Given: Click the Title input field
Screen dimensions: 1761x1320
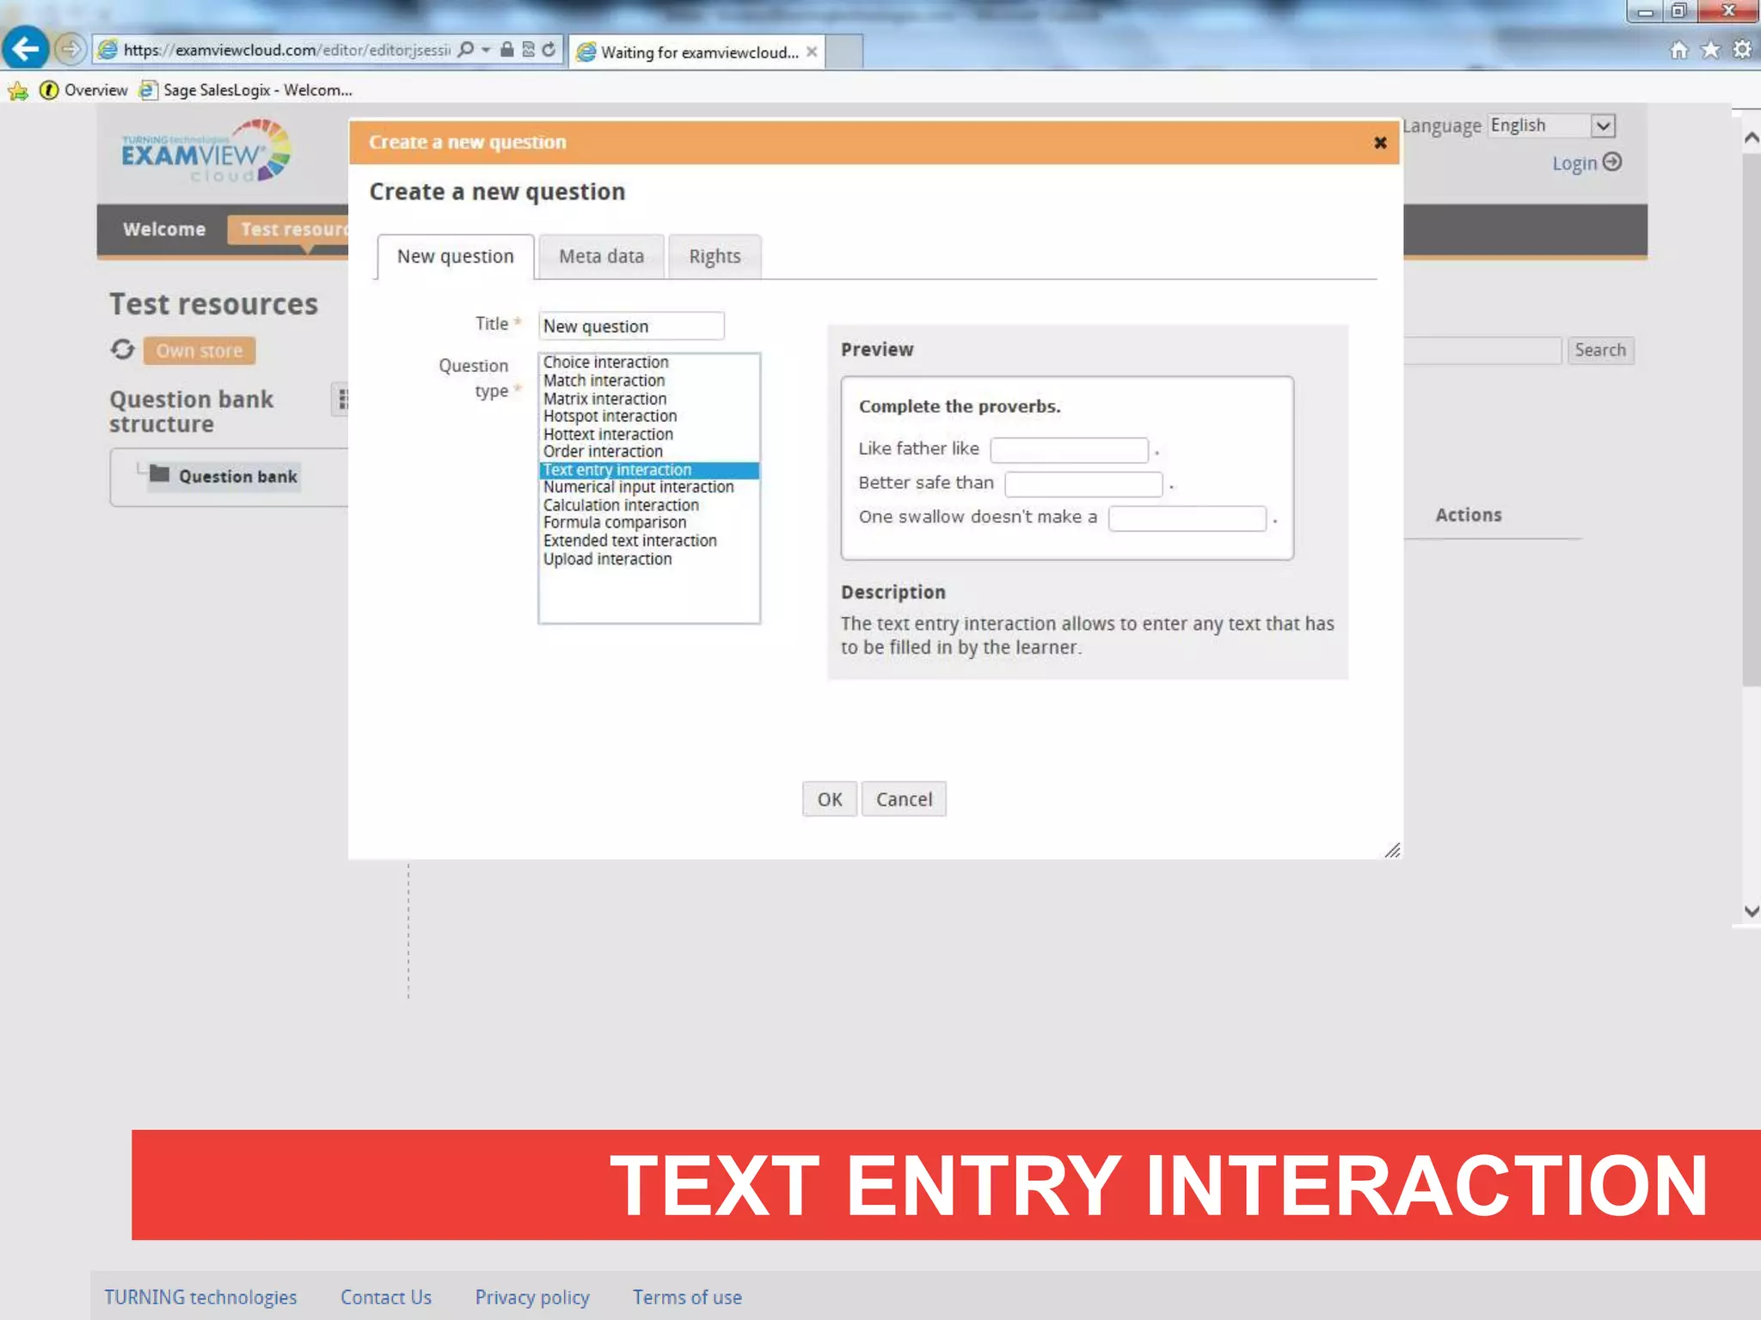Looking at the screenshot, I should 631,326.
